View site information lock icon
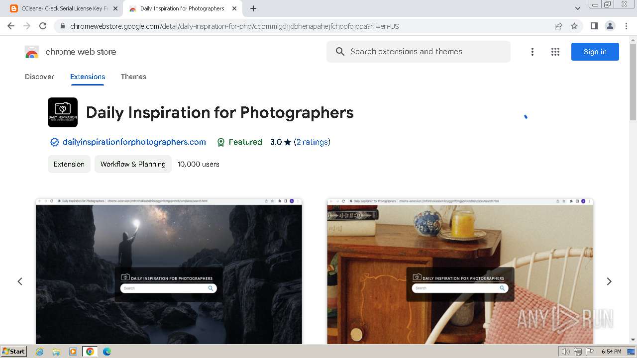Viewport: 637px width, 358px height. click(x=62, y=26)
